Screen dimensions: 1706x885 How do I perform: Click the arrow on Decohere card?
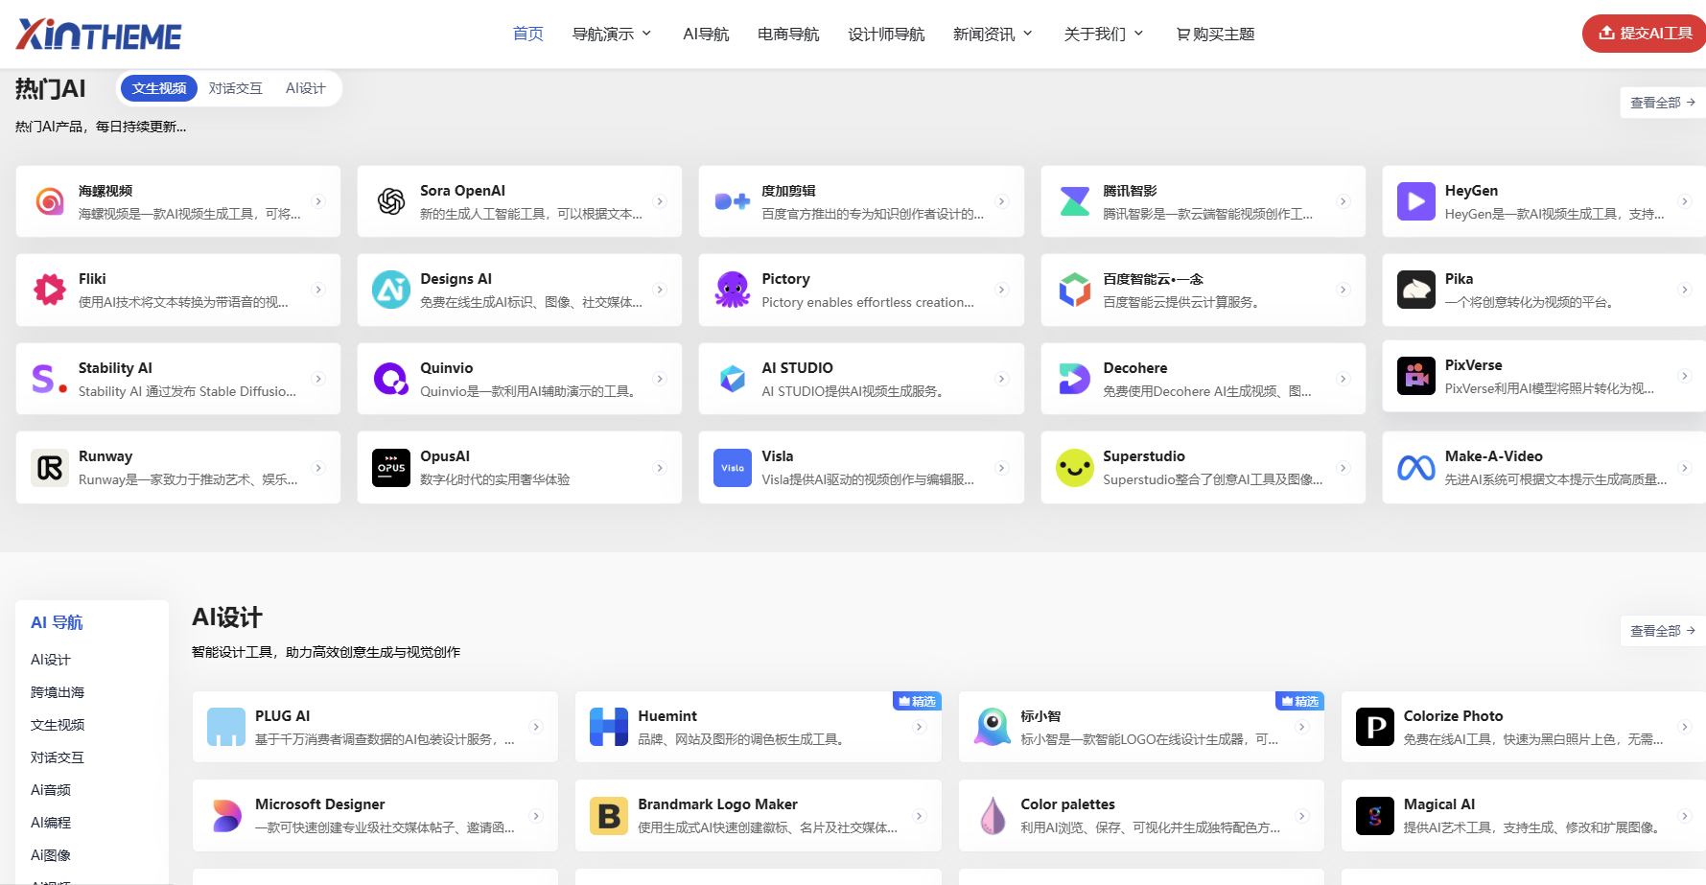[x=1344, y=379]
